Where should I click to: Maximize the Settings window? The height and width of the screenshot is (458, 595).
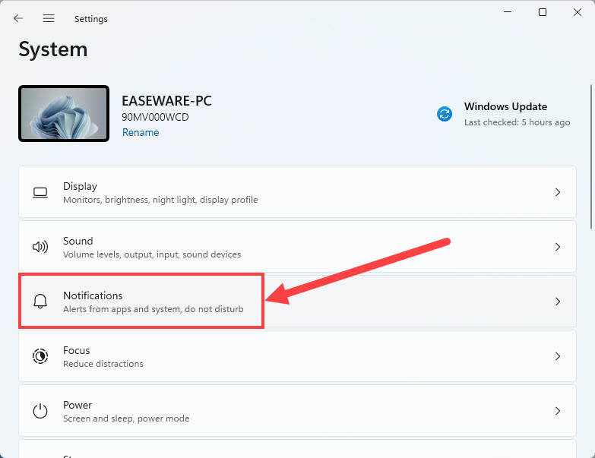(543, 12)
